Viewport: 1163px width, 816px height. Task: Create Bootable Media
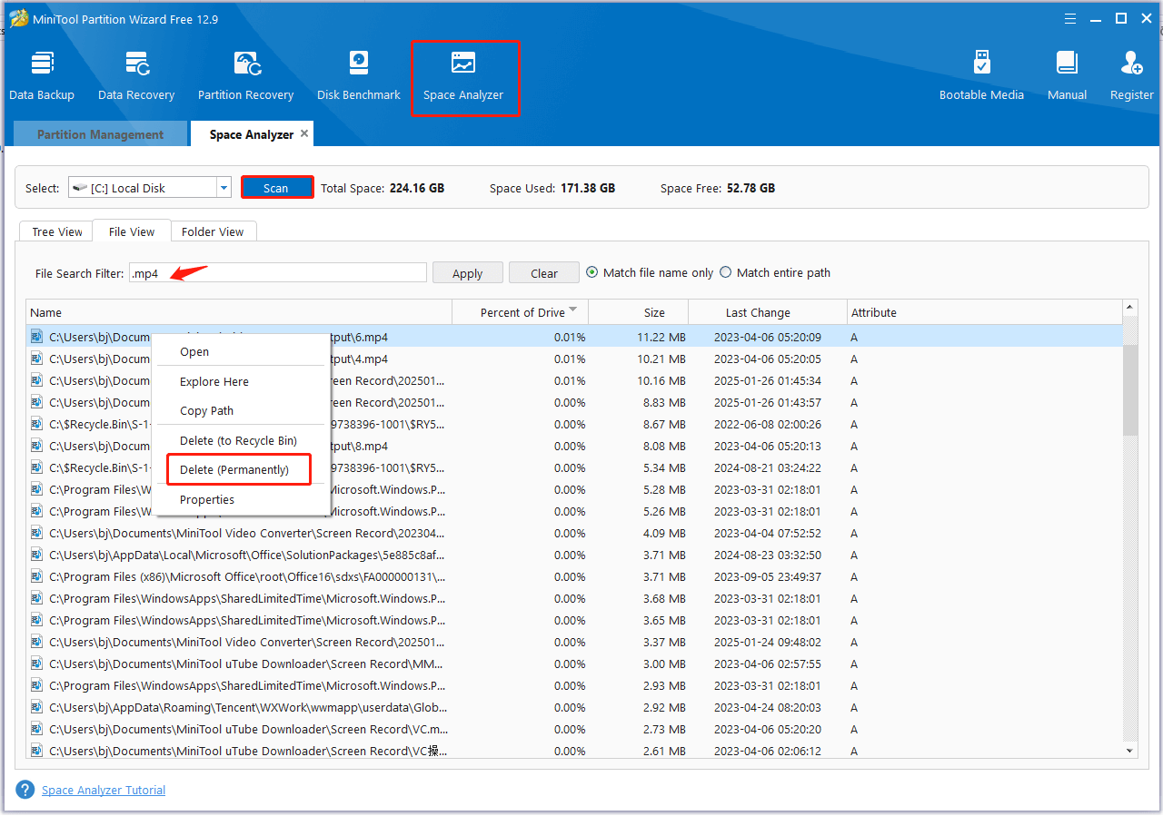click(981, 76)
